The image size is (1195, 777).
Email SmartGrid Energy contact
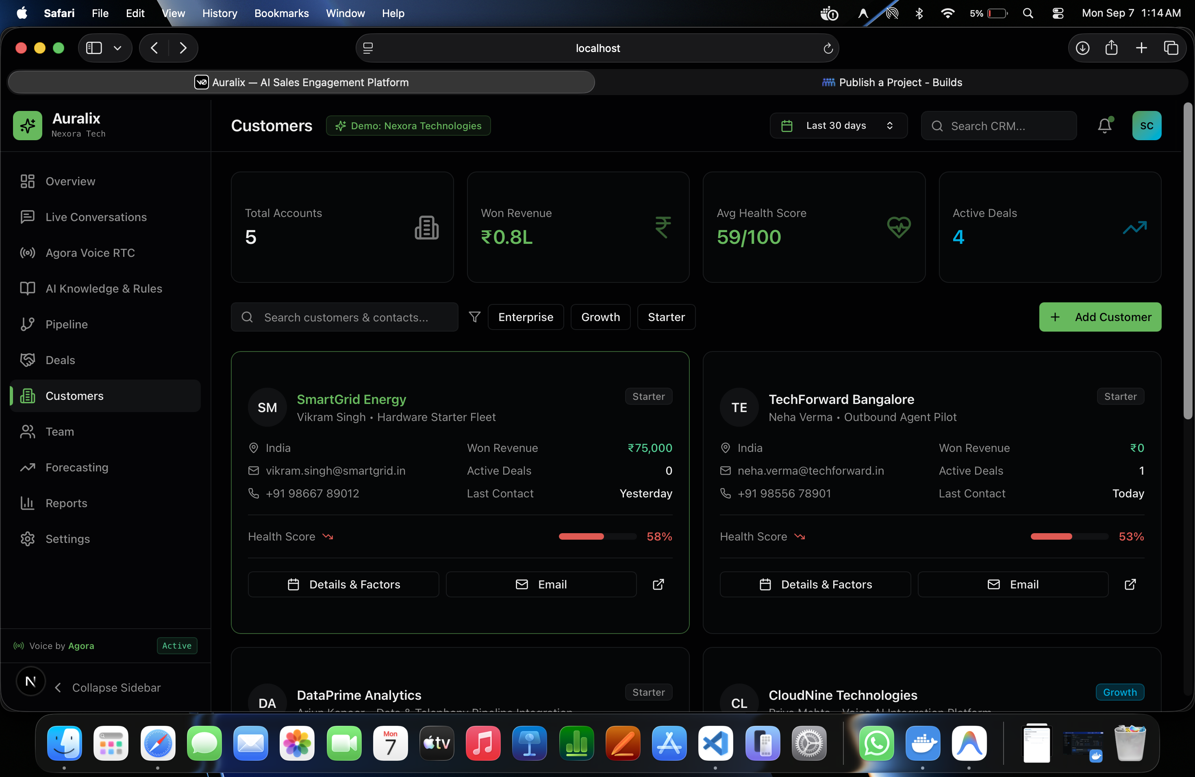click(541, 584)
